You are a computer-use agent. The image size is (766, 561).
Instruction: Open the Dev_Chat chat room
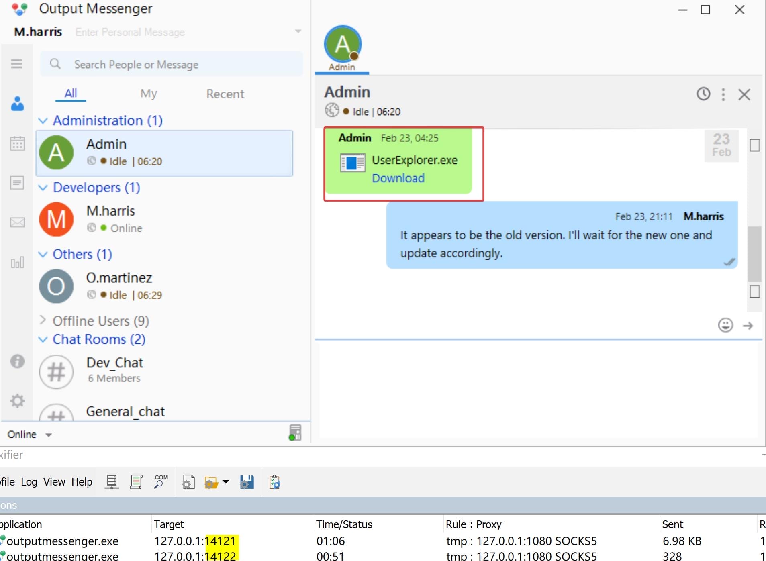pos(164,371)
